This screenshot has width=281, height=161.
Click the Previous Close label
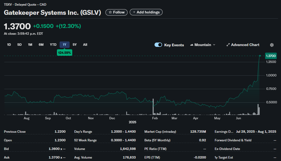pyautogui.click(x=15, y=132)
